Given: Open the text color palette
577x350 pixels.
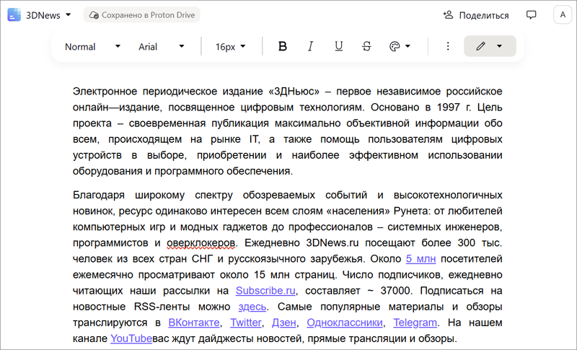Looking at the screenshot, I should [x=399, y=46].
